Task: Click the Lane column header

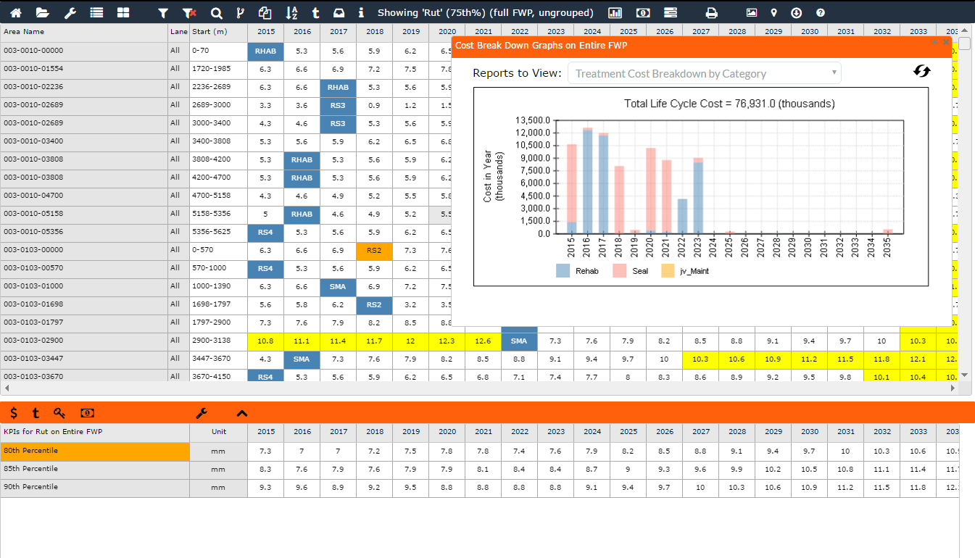Action: (x=178, y=32)
